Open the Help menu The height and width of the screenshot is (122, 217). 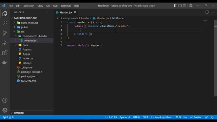pyautogui.click(x=76, y=6)
